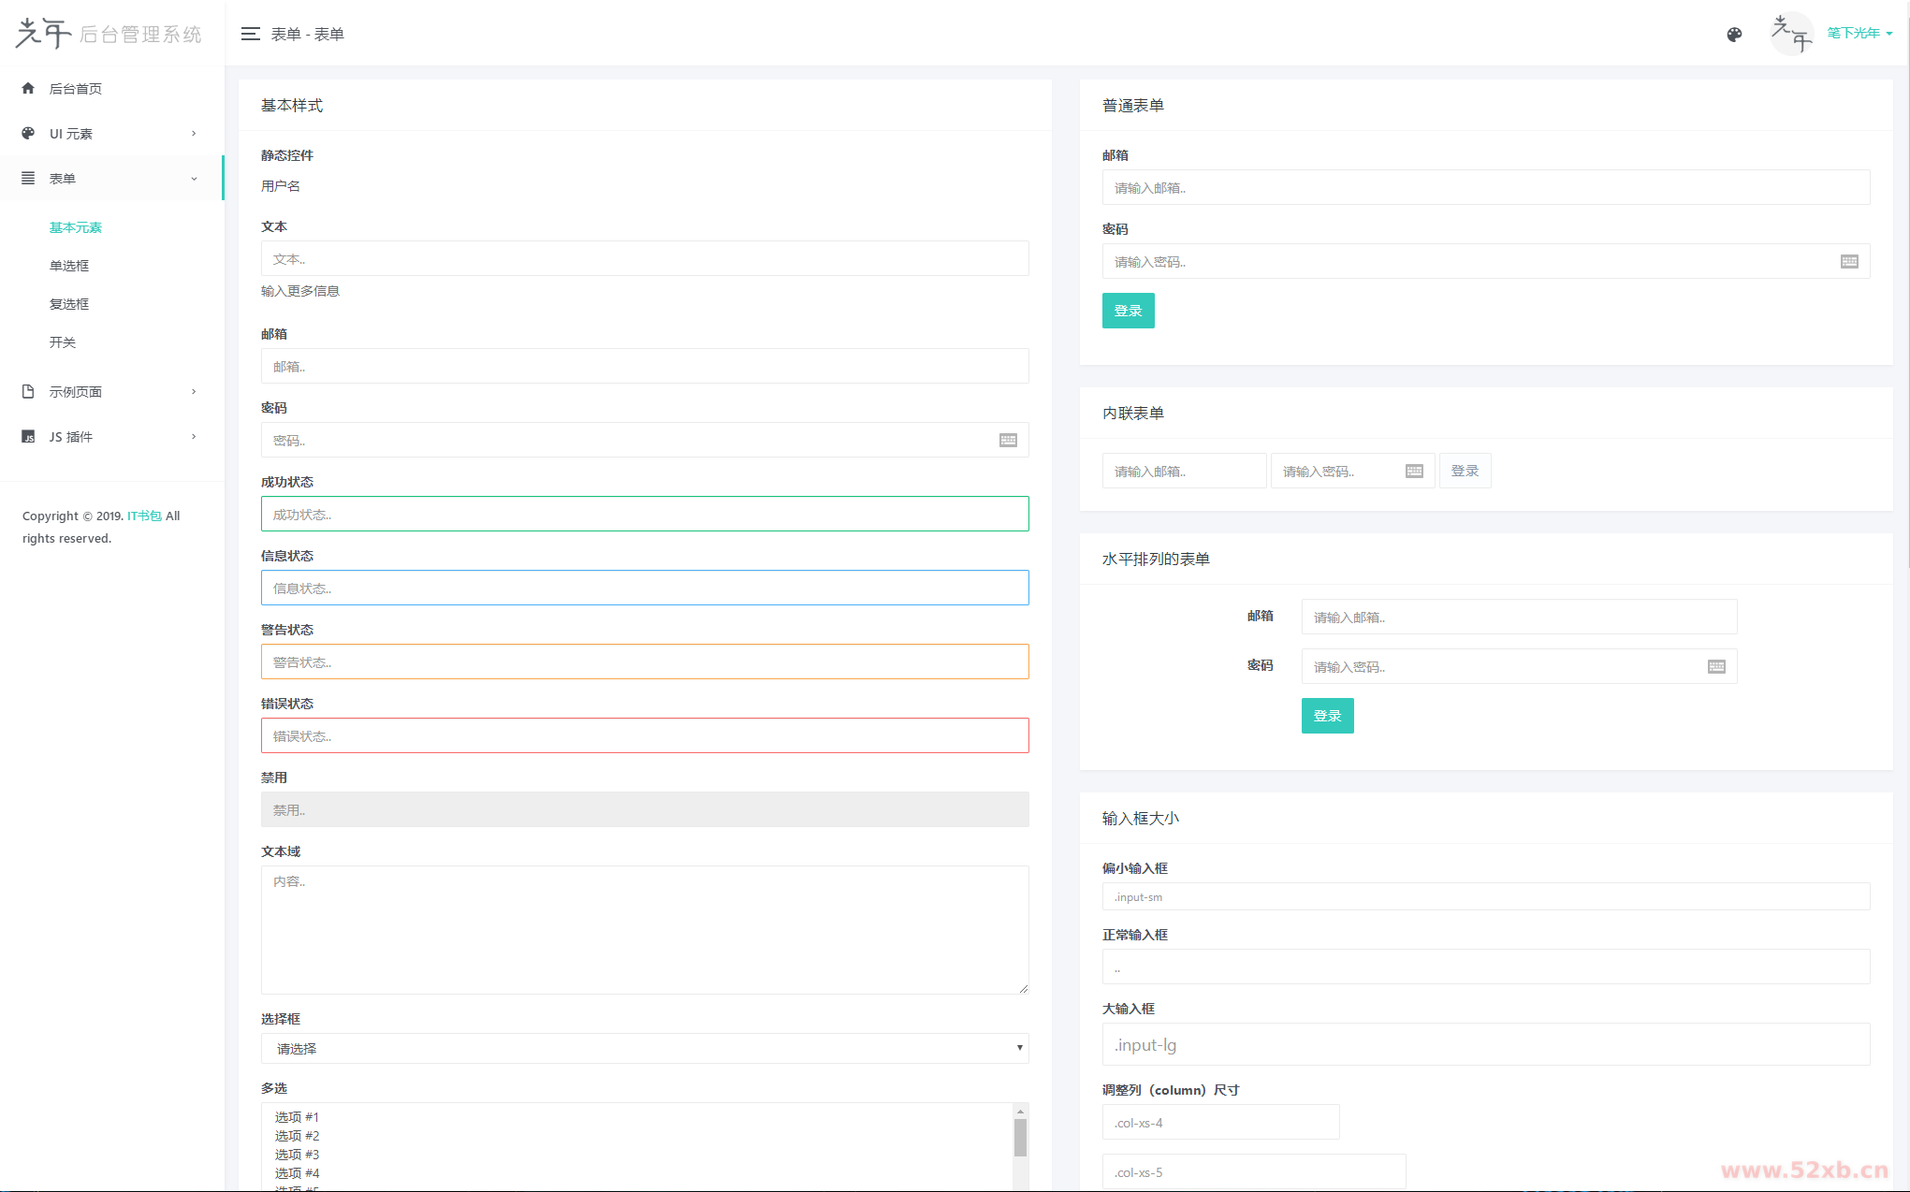Viewport: 1910px width, 1192px height.
Task: Click keyboard icon in 基本样式 password field
Action: click(1008, 441)
